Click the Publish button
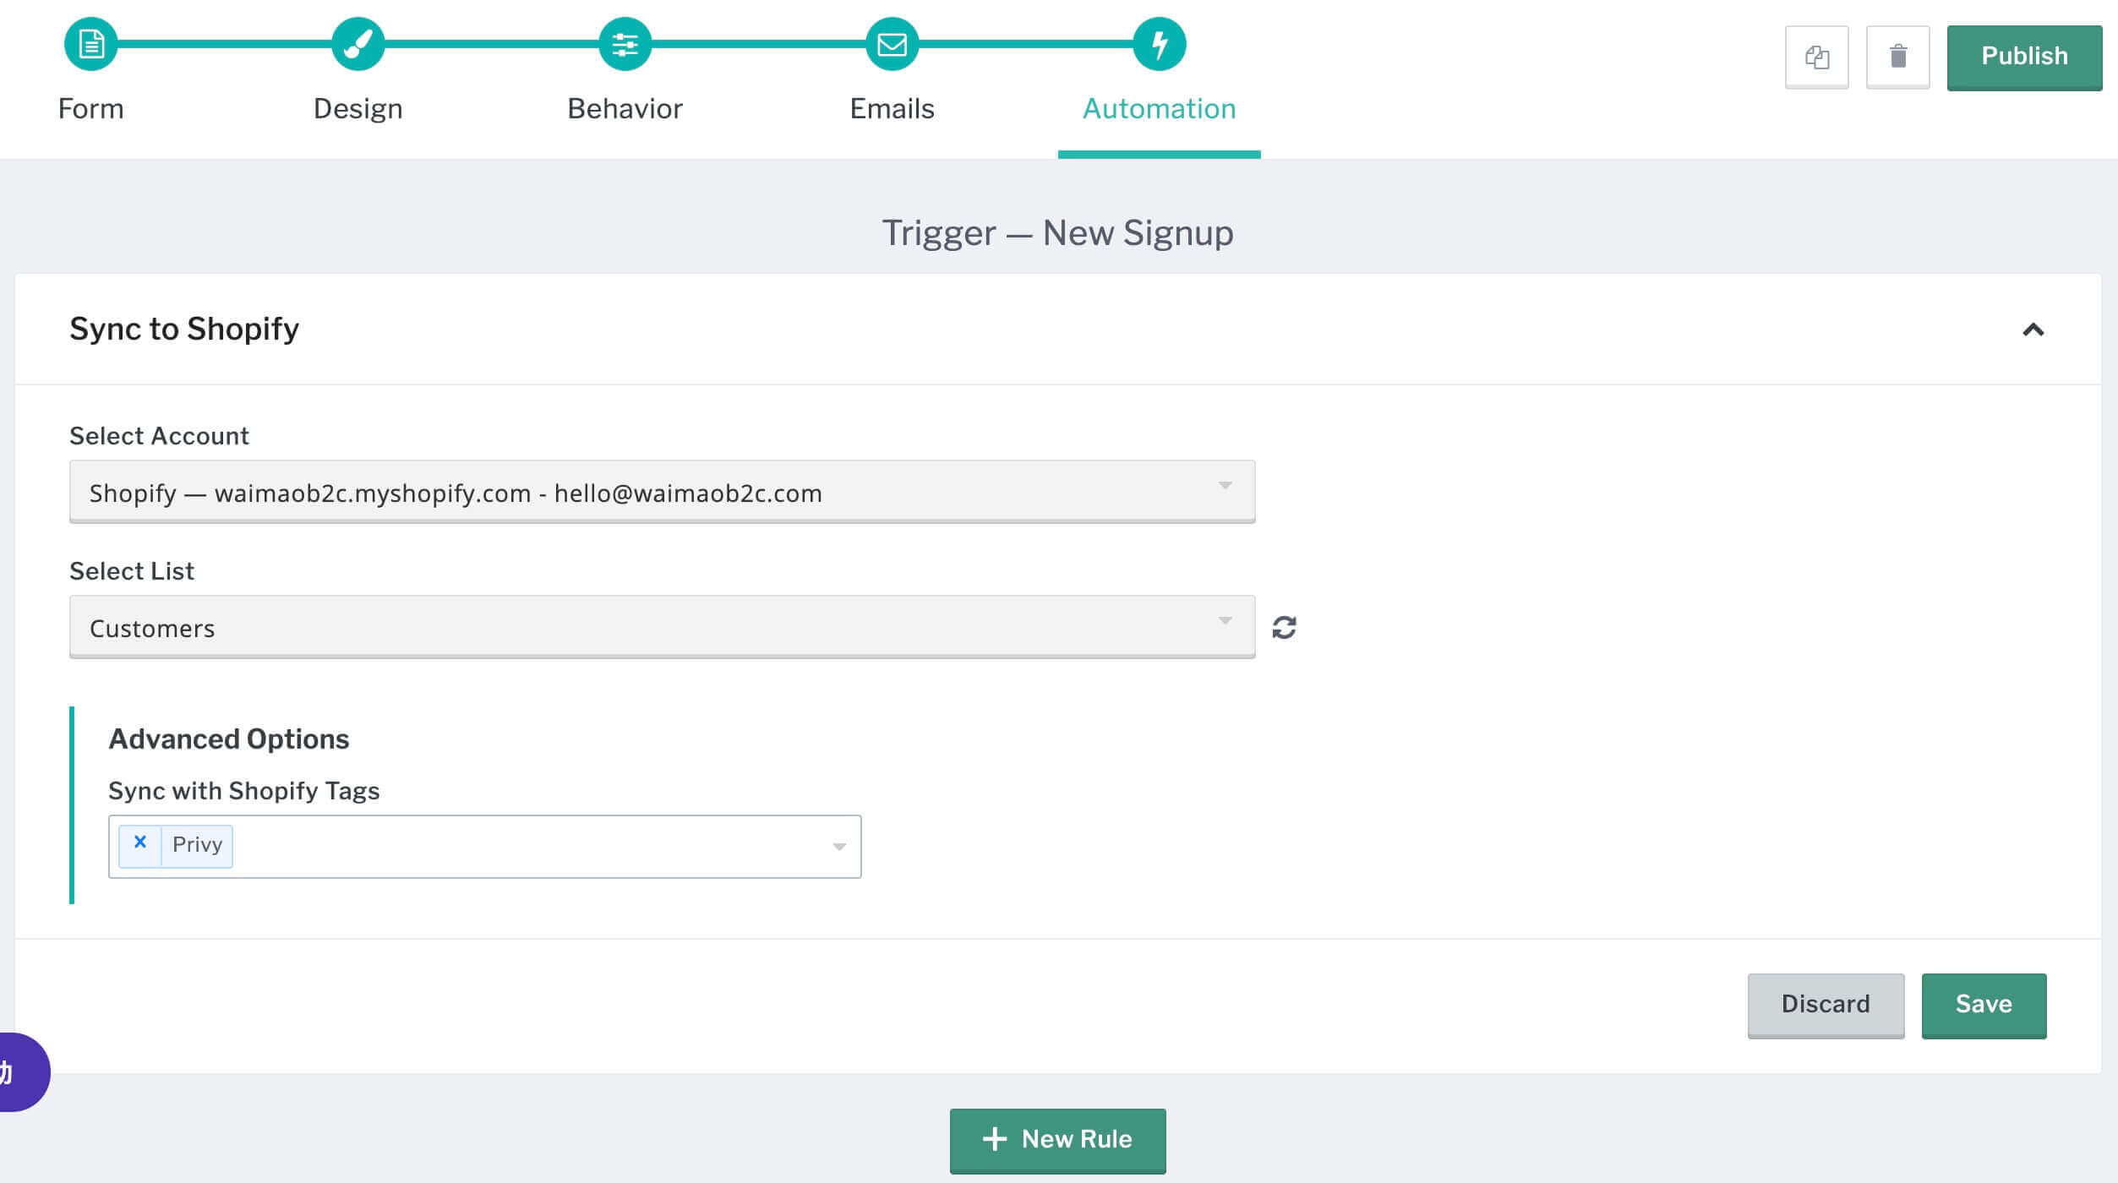The height and width of the screenshot is (1183, 2118). 2024,57
